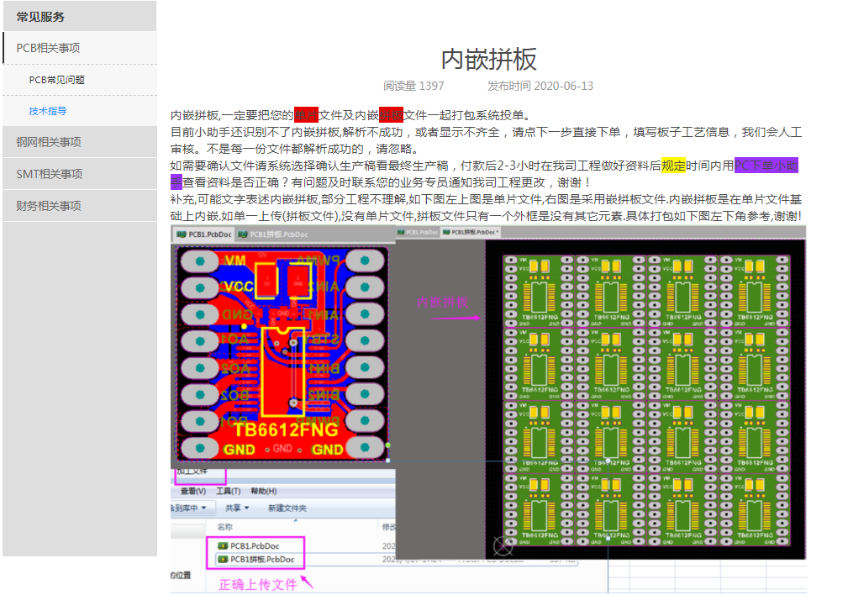Click the 新建文件夹 button
848x595 pixels.
[287, 508]
